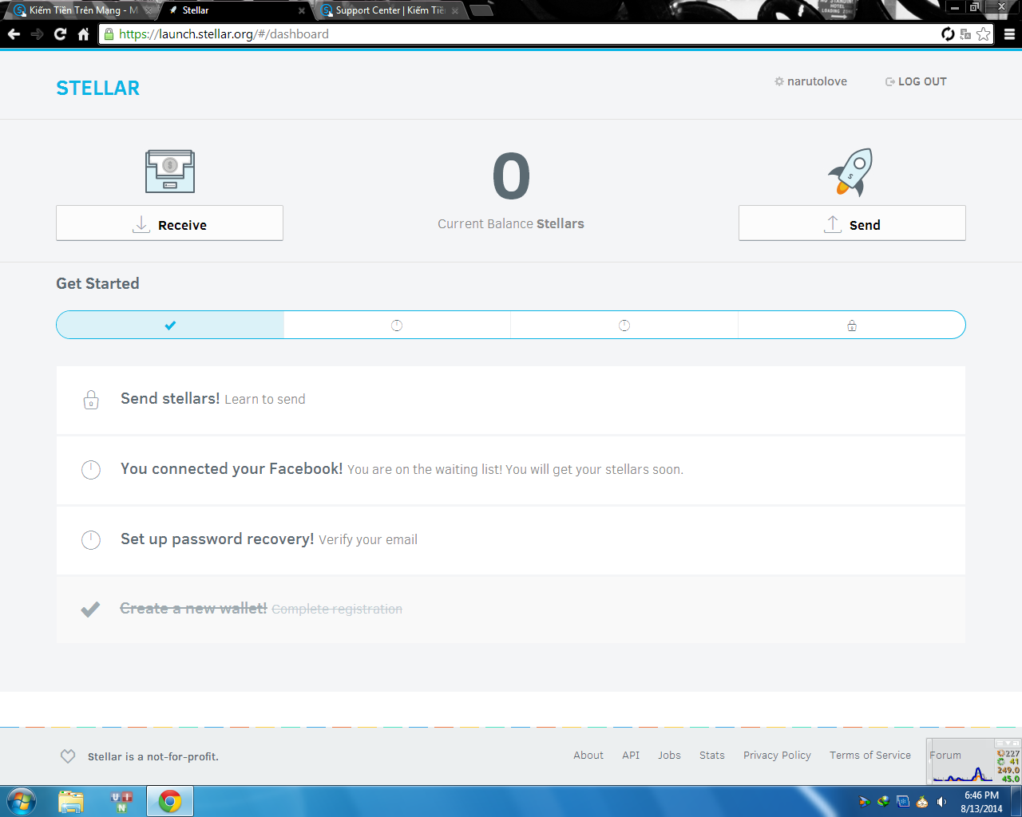Open the Windows Start menu
Image resolution: width=1022 pixels, height=817 pixels.
click(22, 801)
